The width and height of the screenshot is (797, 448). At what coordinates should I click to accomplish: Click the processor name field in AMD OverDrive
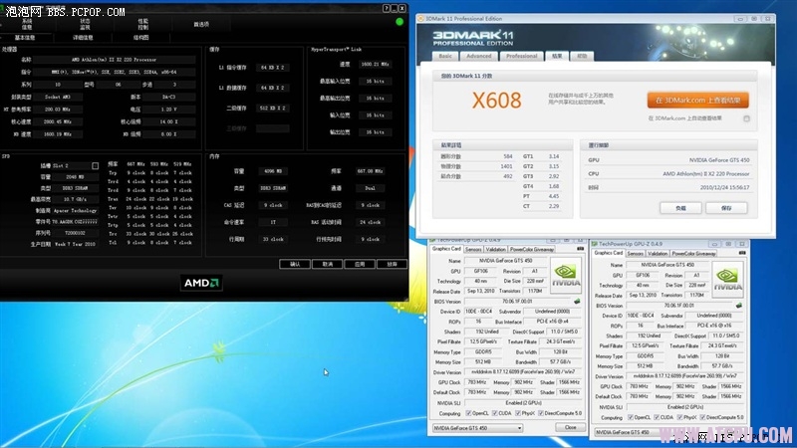115,60
